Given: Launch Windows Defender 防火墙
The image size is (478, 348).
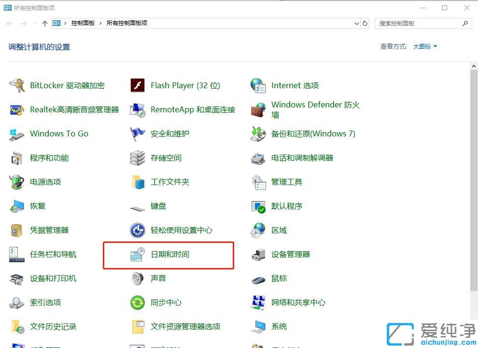Looking at the screenshot, I should click(314, 109).
